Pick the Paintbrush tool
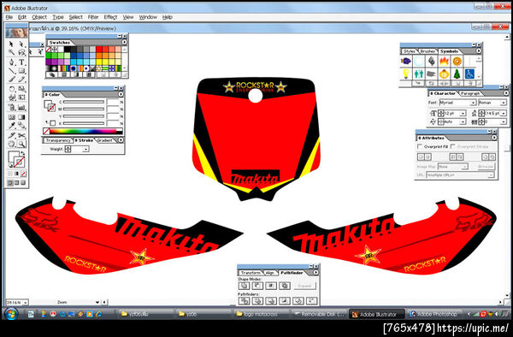Viewport: 513px width, 337px height. point(11,80)
